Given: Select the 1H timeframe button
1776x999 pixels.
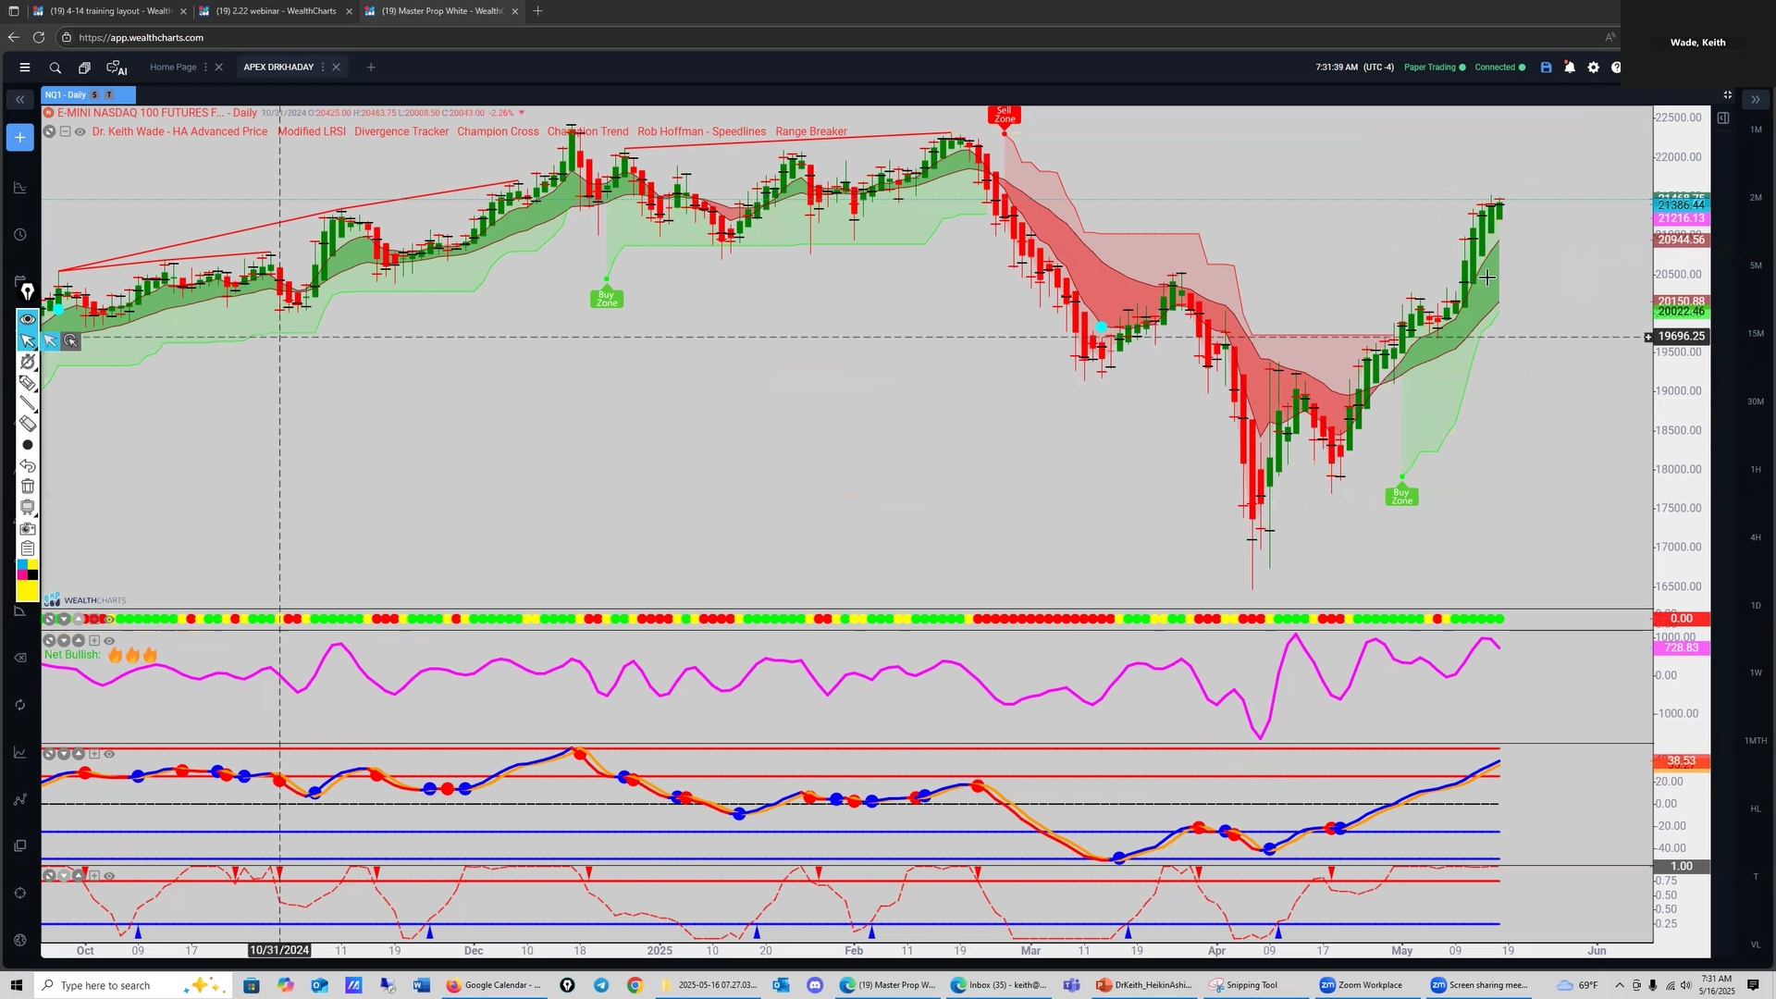Looking at the screenshot, I should (1756, 470).
